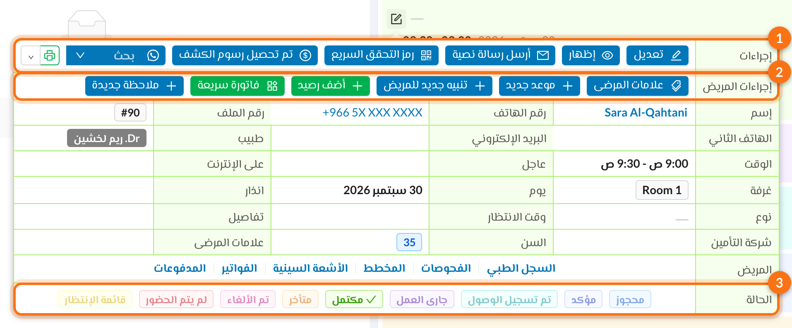
Task: Add موعد جديد appointment
Action: (540, 86)
